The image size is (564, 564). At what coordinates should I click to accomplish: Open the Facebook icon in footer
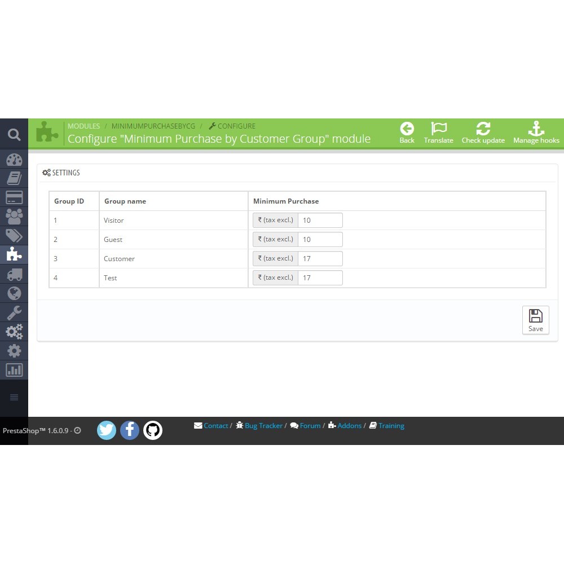click(x=130, y=430)
